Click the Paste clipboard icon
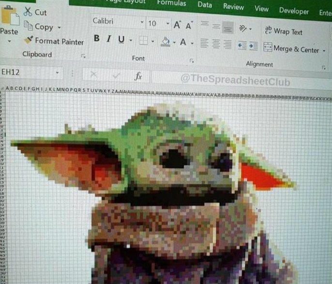This screenshot has width=332, height=284. [10, 16]
